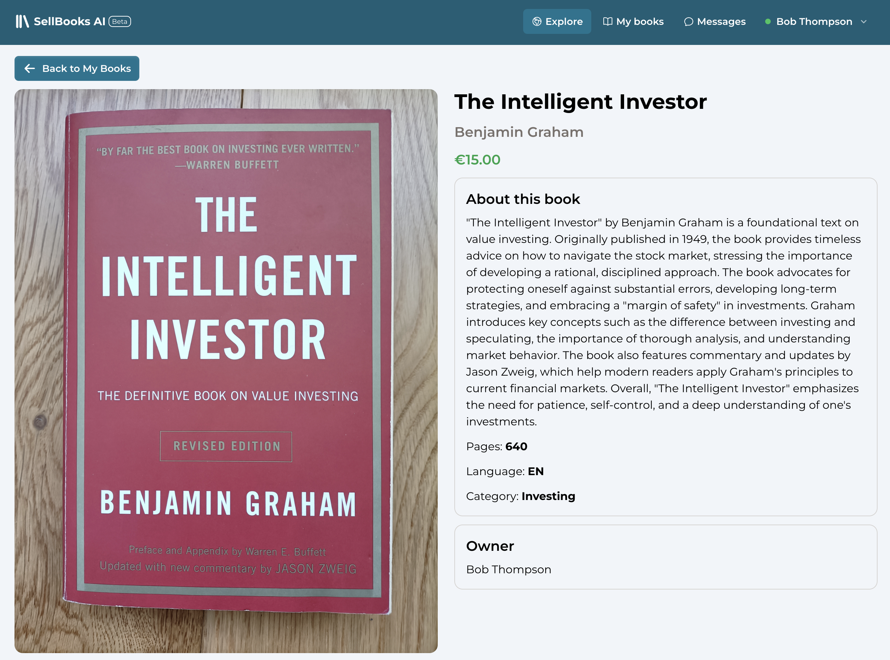Viewport: 890px width, 660px height.
Task: Expand the Bob Thompson account dropdown
Action: click(x=864, y=22)
